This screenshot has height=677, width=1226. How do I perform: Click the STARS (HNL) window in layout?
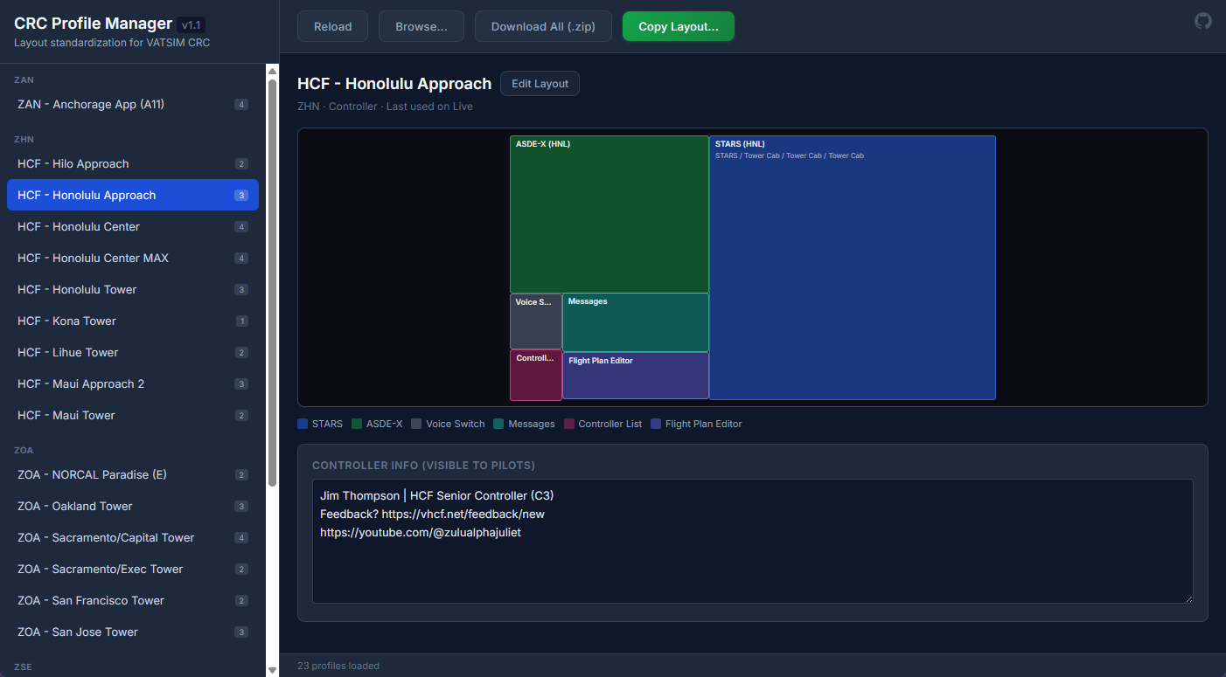[x=853, y=267]
